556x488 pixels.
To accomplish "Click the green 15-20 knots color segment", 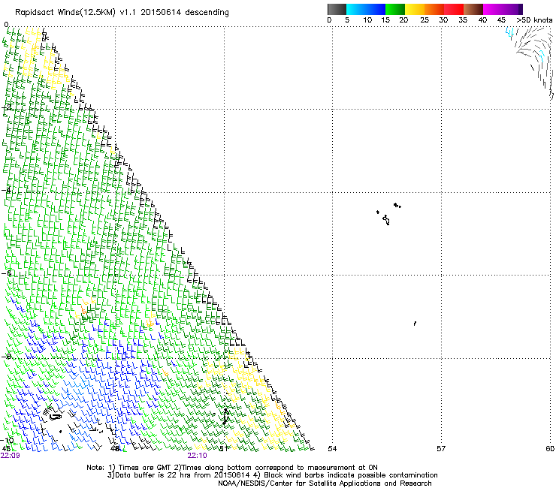I will pyautogui.click(x=395, y=9).
